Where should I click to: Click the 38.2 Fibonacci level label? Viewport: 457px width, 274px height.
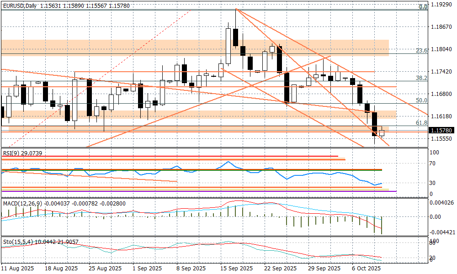point(421,78)
